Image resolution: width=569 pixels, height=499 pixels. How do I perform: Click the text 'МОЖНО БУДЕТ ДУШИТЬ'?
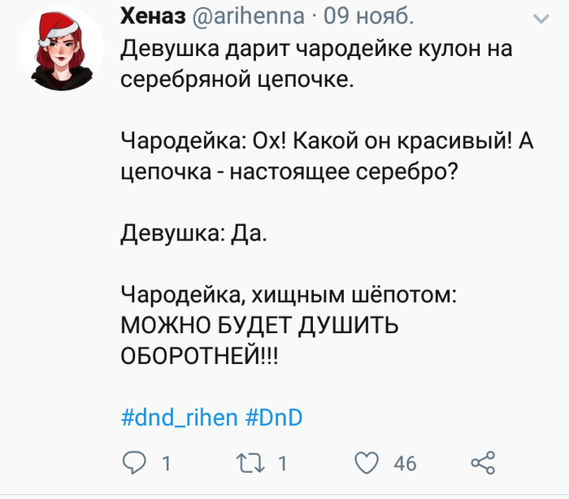click(x=259, y=326)
